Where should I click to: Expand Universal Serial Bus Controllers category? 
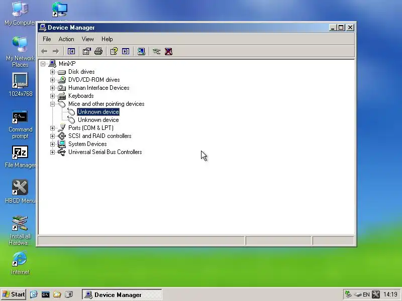53,153
